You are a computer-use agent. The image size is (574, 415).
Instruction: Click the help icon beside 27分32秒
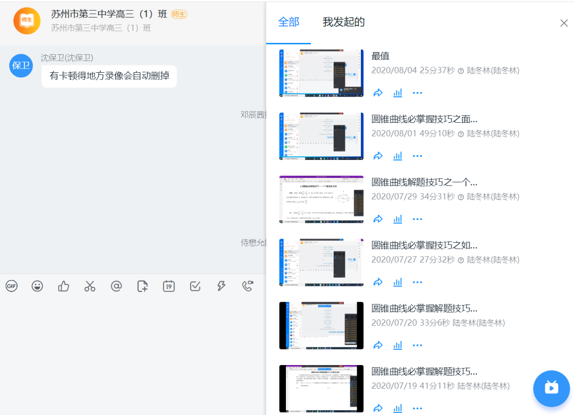pyautogui.click(x=461, y=260)
